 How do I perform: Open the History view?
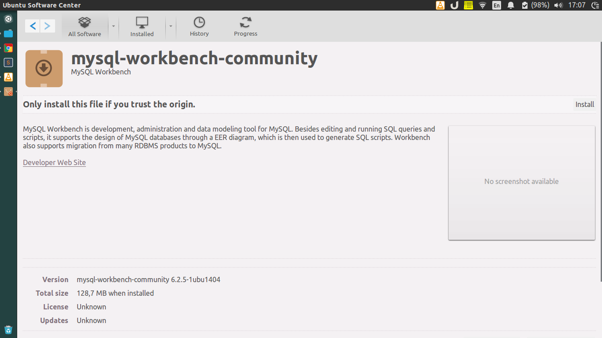point(199,27)
